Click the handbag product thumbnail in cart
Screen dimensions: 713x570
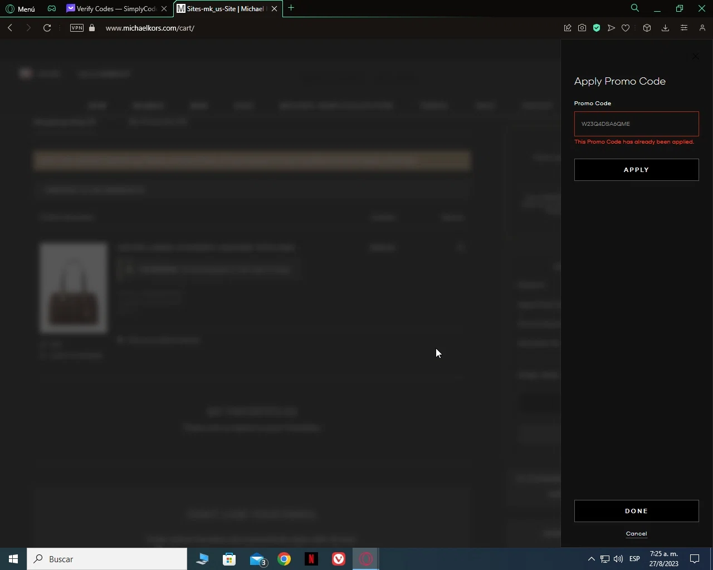[x=74, y=288]
